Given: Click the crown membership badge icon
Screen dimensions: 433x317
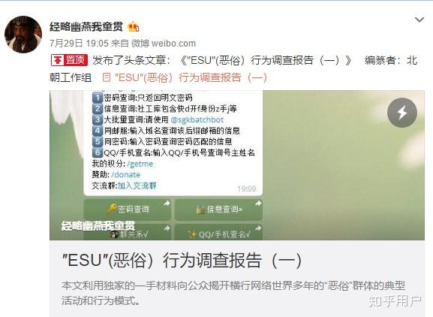Looking at the screenshot, I should (x=134, y=26).
